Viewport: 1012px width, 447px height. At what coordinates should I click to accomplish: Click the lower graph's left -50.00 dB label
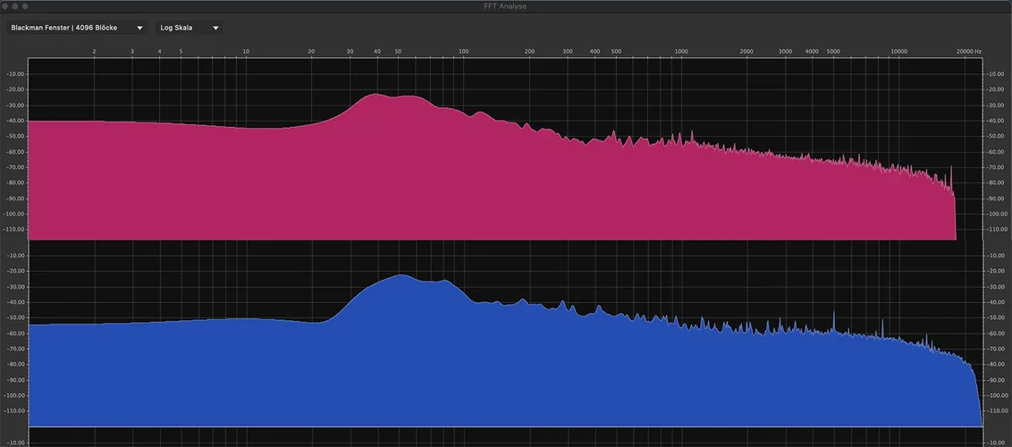click(x=15, y=318)
